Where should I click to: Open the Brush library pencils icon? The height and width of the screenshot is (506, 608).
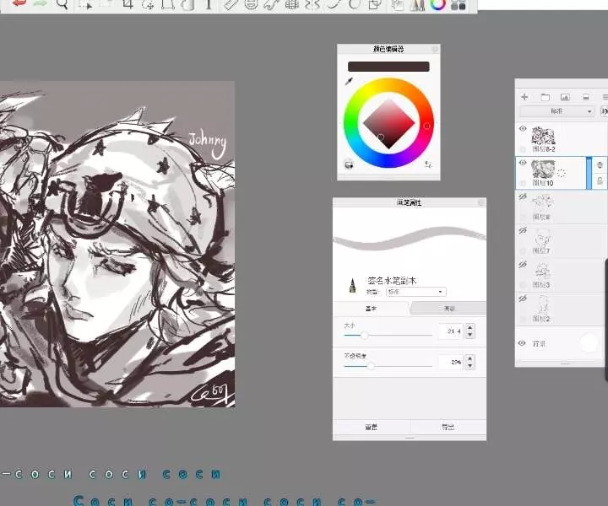click(x=417, y=5)
